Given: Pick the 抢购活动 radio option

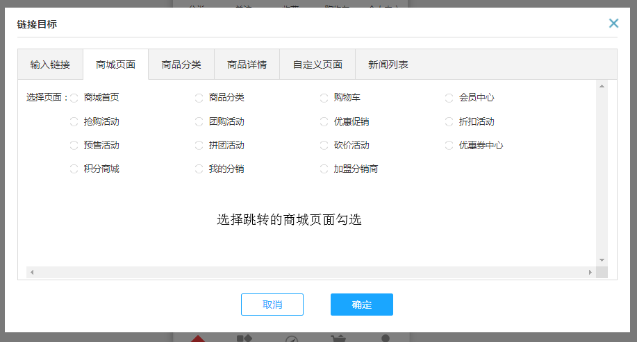Looking at the screenshot, I should click(74, 121).
